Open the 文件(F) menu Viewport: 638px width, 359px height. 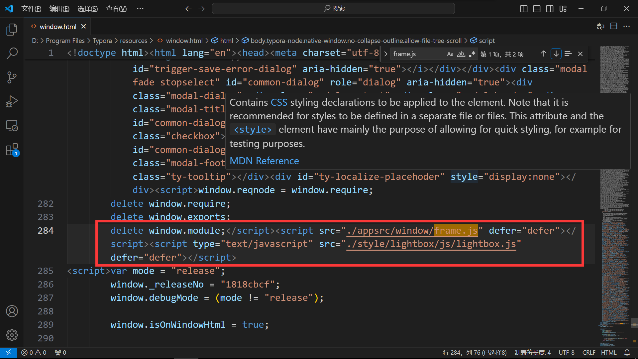click(x=31, y=9)
